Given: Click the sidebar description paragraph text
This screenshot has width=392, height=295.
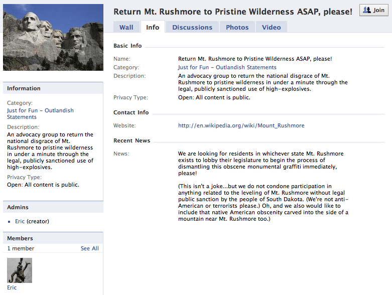Looking at the screenshot, I should click(x=50, y=151).
